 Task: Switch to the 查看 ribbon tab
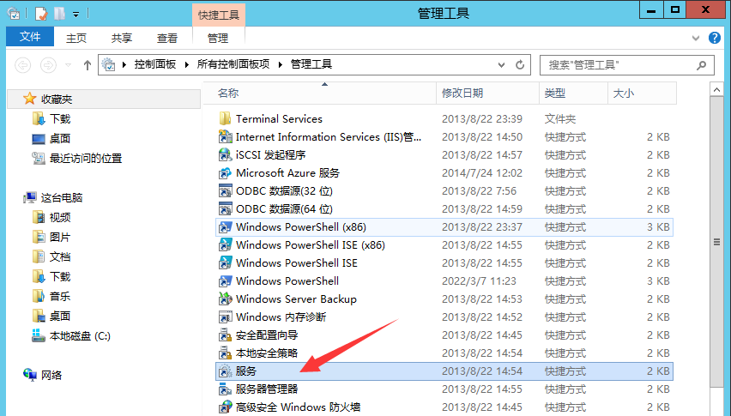[167, 39]
